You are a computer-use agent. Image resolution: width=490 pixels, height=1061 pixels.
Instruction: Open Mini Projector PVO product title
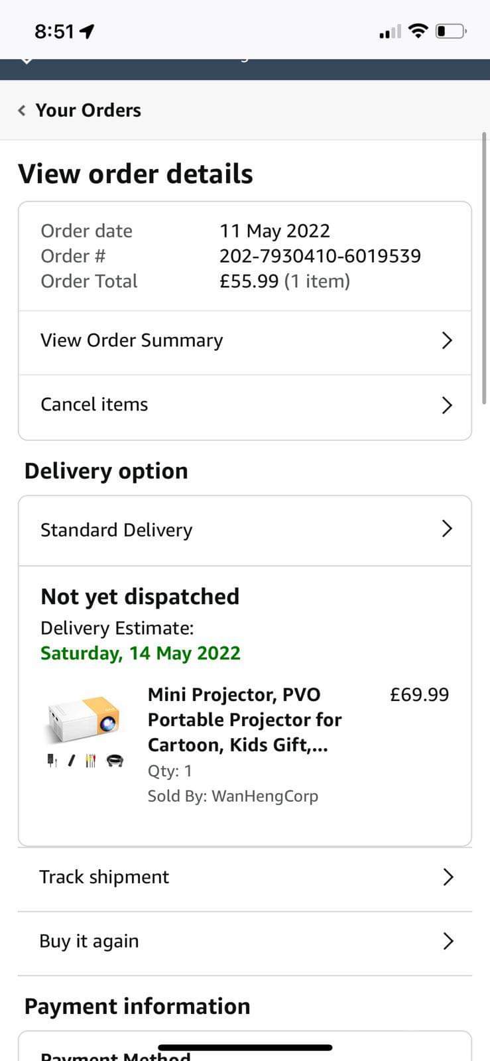point(244,719)
